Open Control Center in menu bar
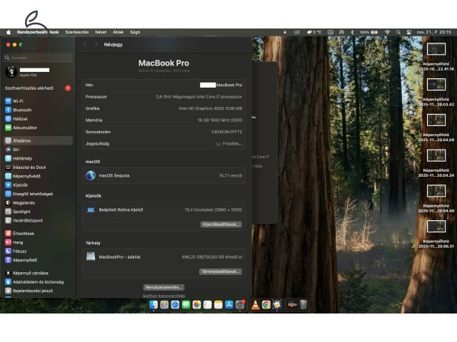 [409, 32]
